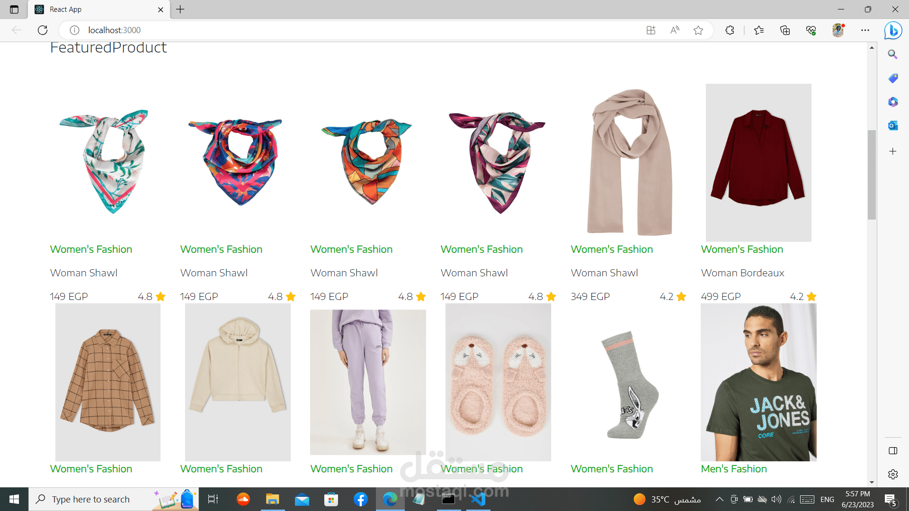Open Bing chat sidebar icon
Screen dimensions: 909x511
click(893, 30)
